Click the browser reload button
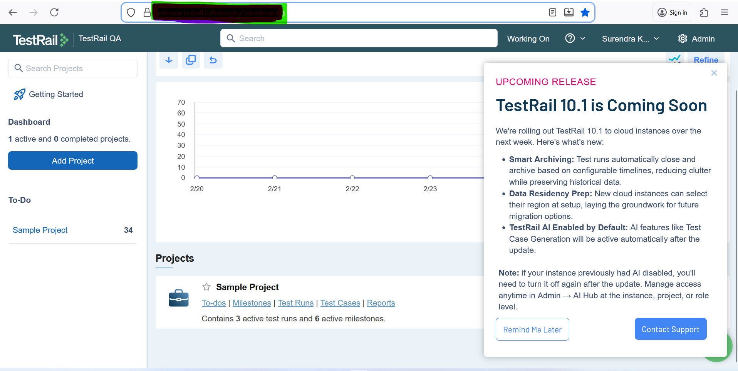 pyautogui.click(x=54, y=13)
